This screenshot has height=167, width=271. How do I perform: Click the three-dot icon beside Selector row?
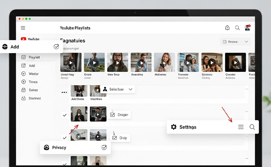(64, 92)
